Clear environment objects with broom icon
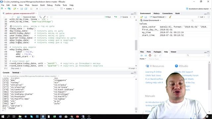The image size is (212, 119). (170, 17)
